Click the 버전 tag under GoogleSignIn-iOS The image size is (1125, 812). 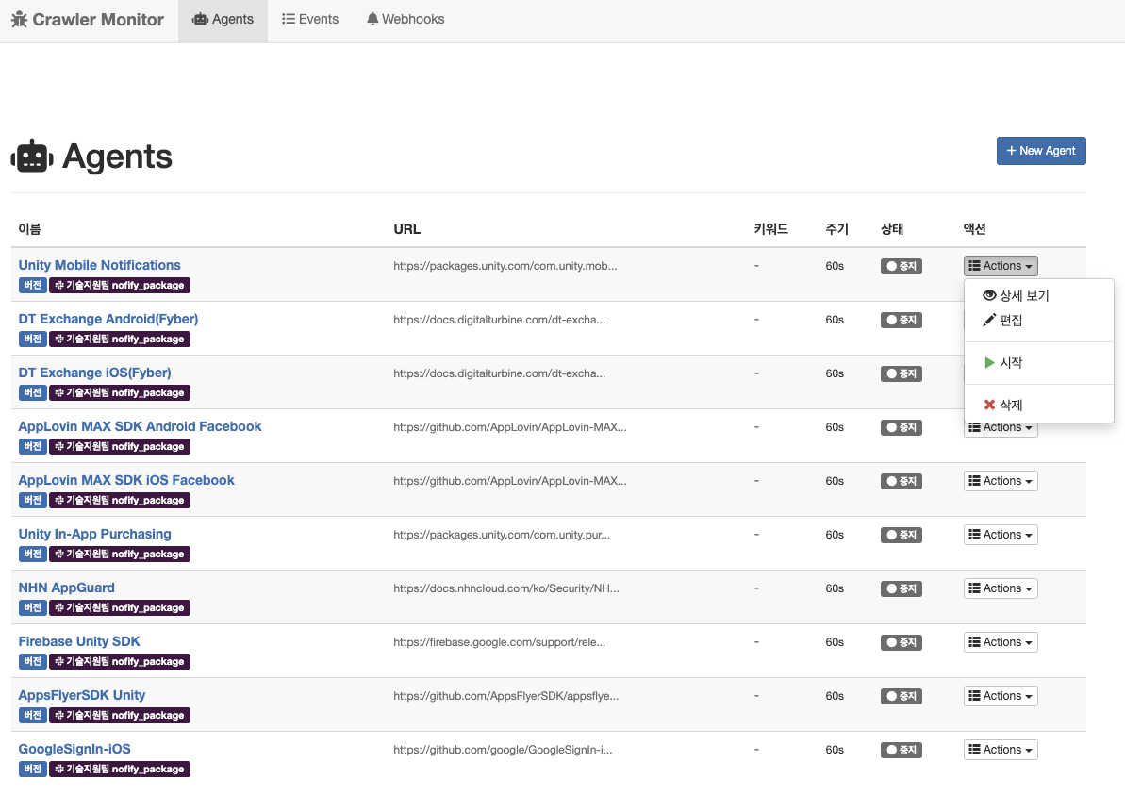coord(32,770)
